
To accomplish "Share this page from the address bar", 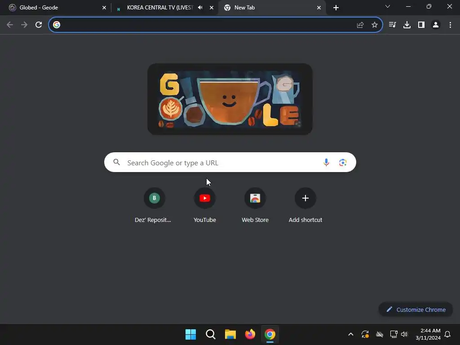I will (360, 25).
